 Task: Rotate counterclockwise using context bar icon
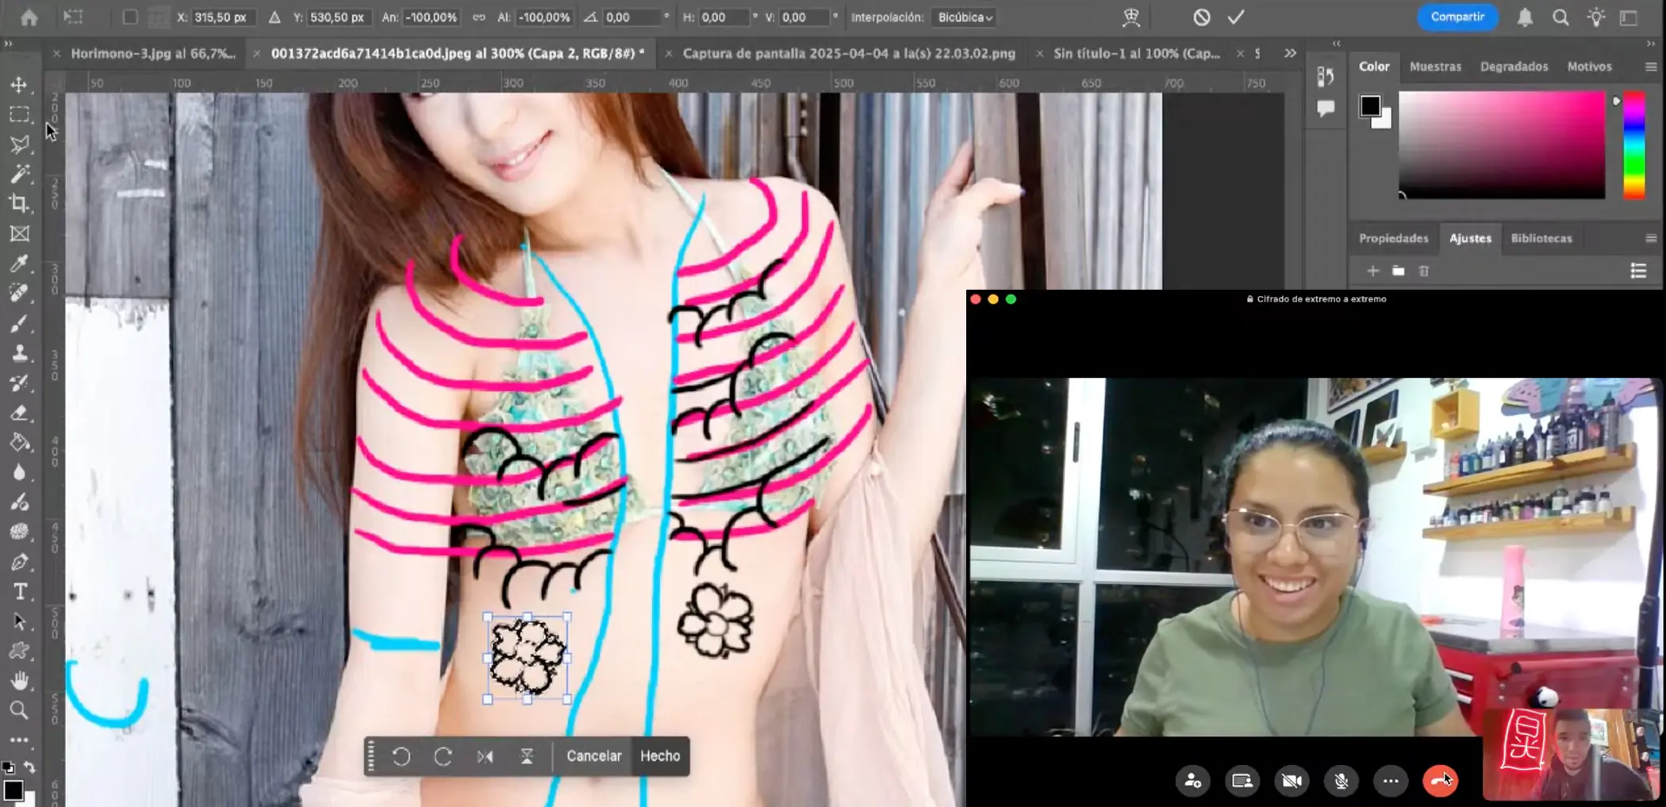coord(401,756)
